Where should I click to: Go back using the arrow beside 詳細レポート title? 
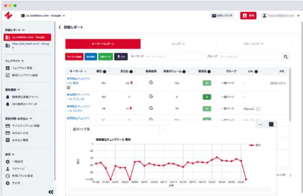[x=60, y=27]
